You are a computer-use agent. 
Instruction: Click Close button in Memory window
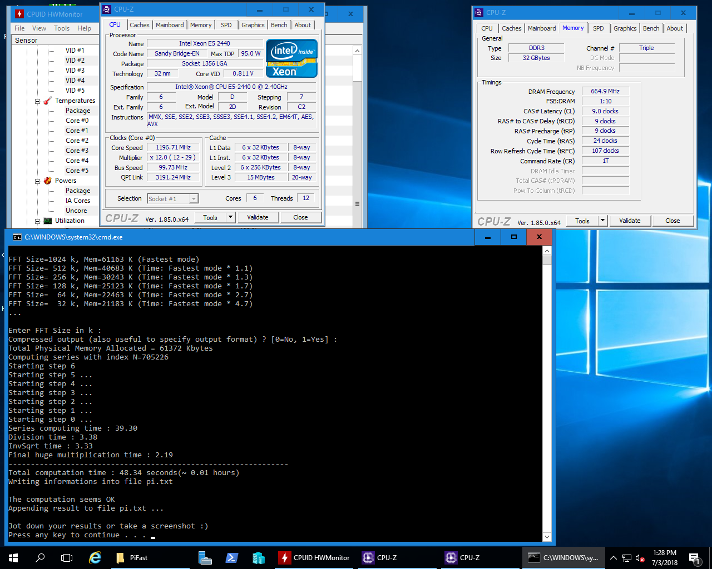tap(673, 221)
